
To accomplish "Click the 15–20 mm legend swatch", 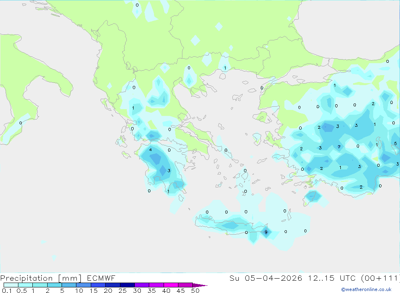I will point(98,285).
